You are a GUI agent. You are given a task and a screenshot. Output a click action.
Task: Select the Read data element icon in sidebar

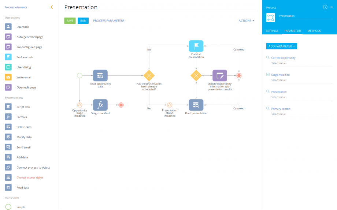click(8, 187)
